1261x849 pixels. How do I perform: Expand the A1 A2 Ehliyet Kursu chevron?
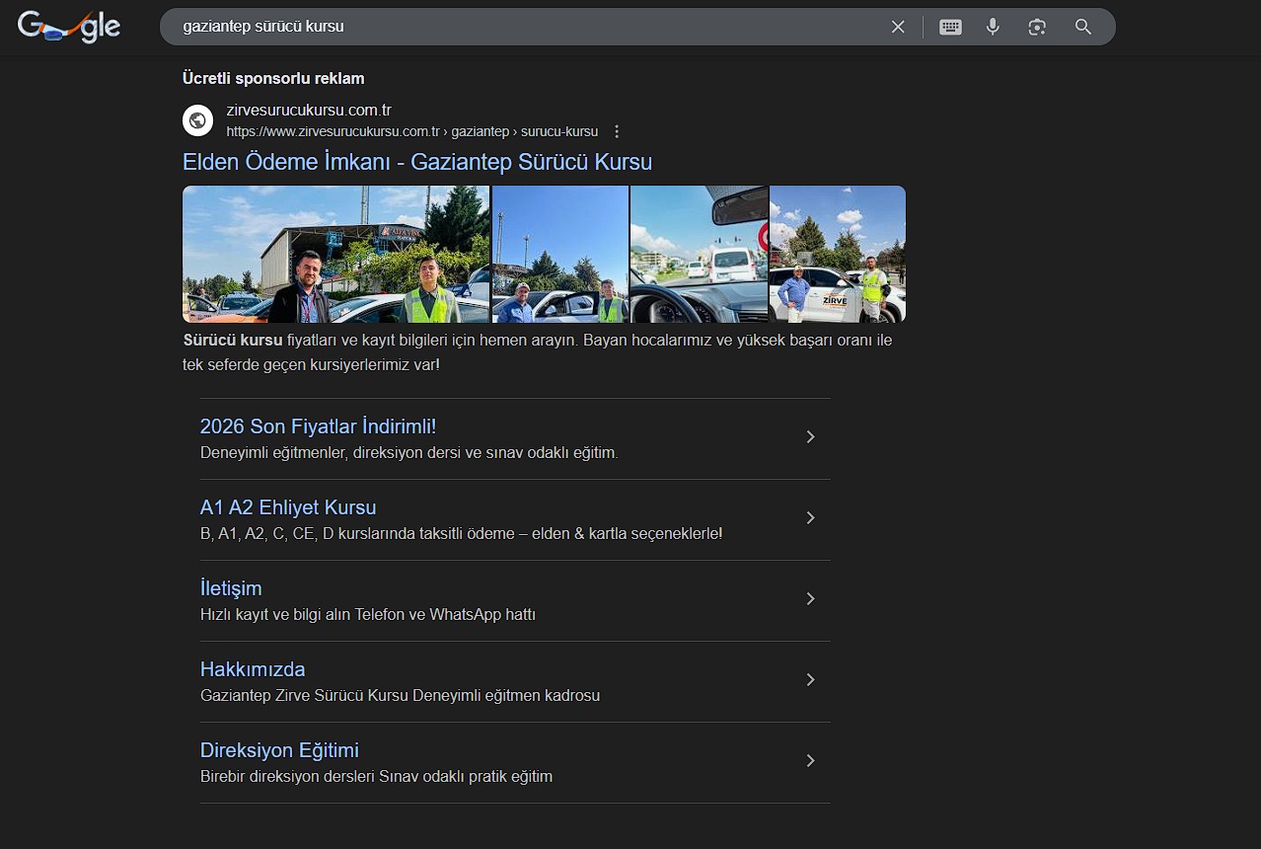click(810, 517)
